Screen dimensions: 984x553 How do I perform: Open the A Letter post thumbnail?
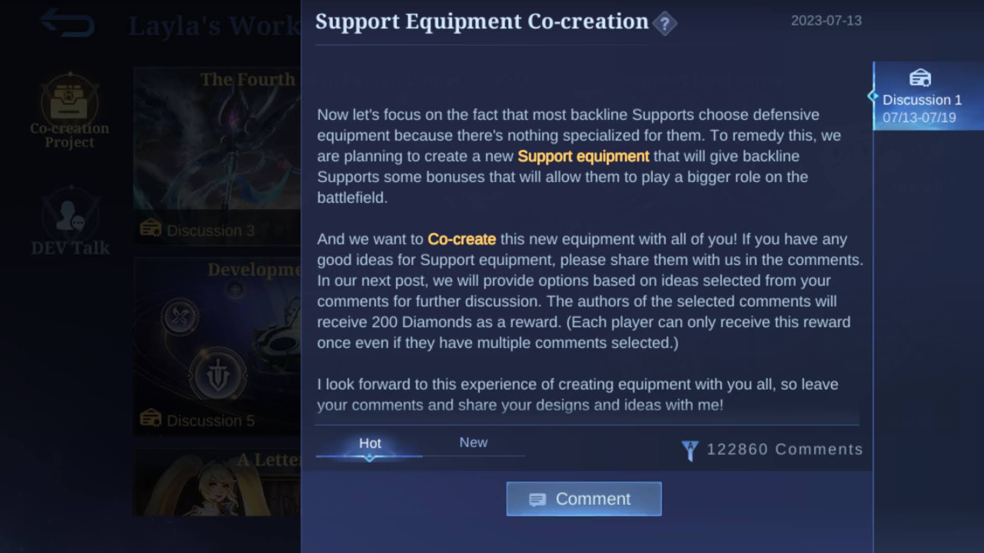pos(217,482)
